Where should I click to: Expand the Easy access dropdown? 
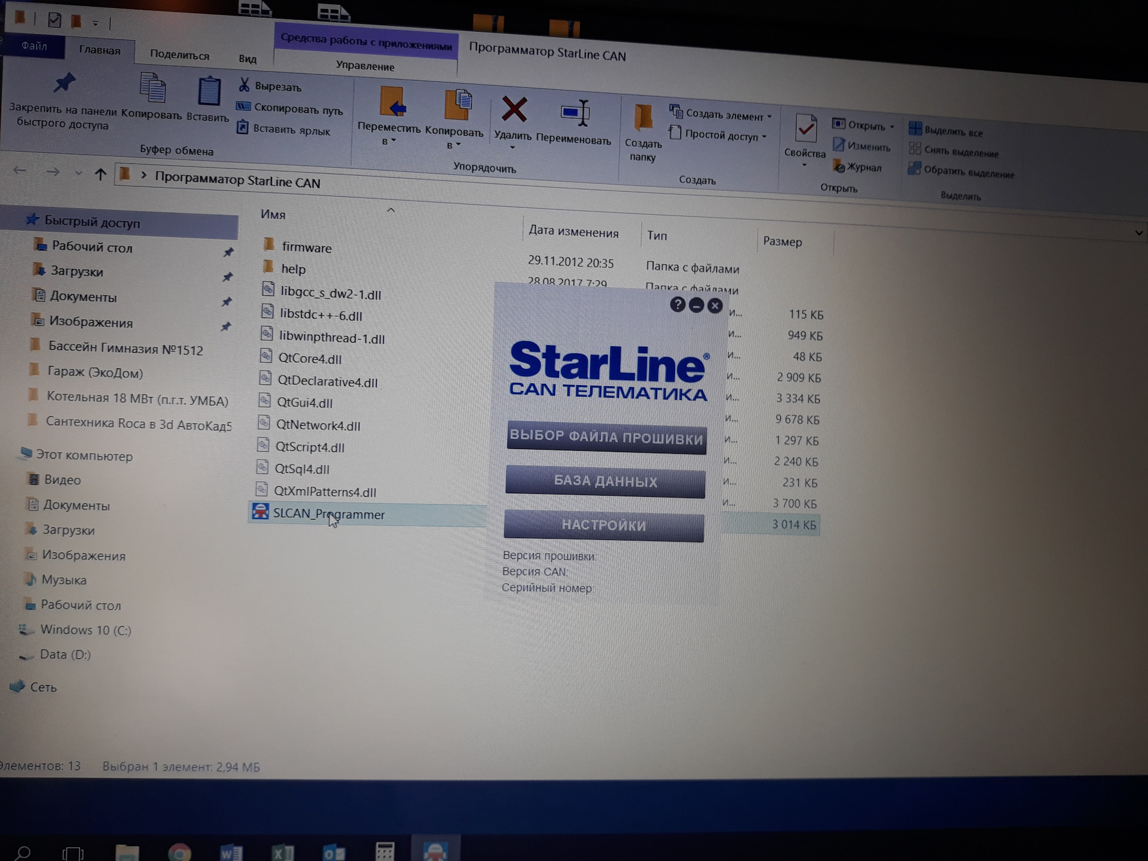click(764, 137)
